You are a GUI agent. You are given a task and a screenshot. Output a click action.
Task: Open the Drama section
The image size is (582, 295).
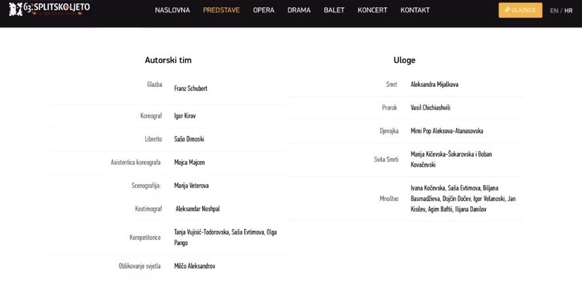pos(299,11)
